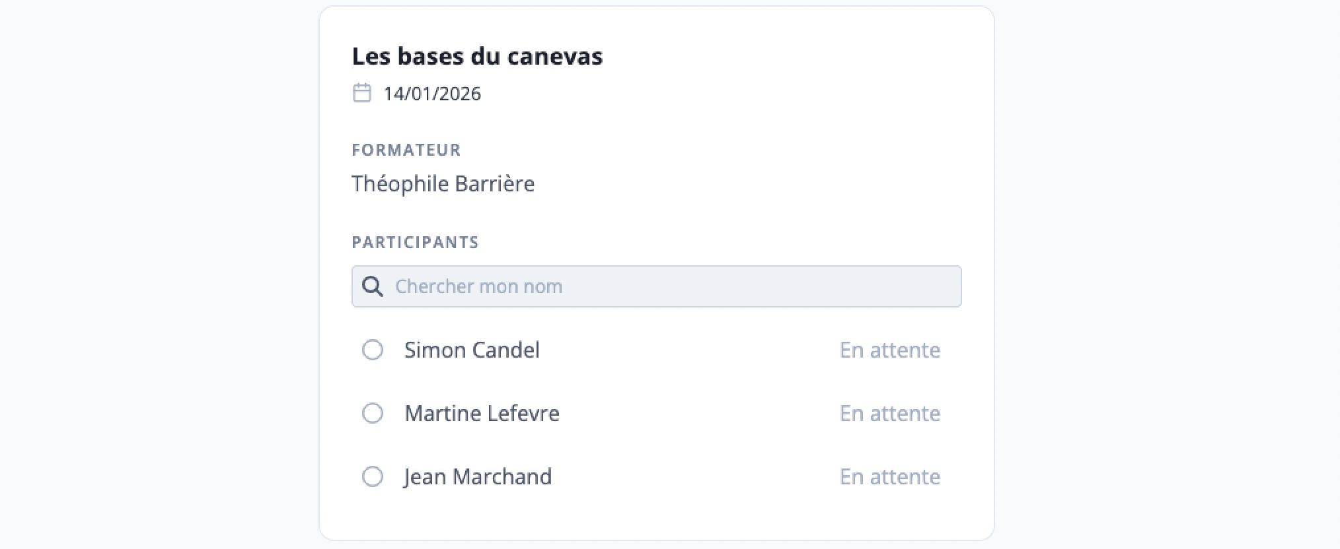Click the grey page background right of card

1167,274
